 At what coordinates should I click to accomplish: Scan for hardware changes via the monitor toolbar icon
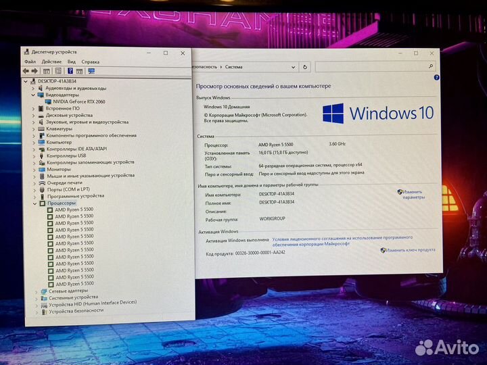91,71
